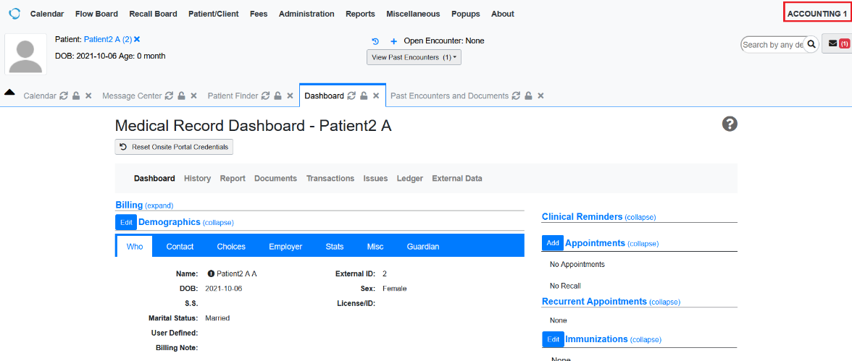Screen dimensions: 852x361
Task: Open the Calendar menu
Action: click(46, 14)
